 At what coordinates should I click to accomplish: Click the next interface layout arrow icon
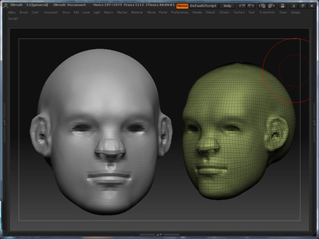pos(251,6)
